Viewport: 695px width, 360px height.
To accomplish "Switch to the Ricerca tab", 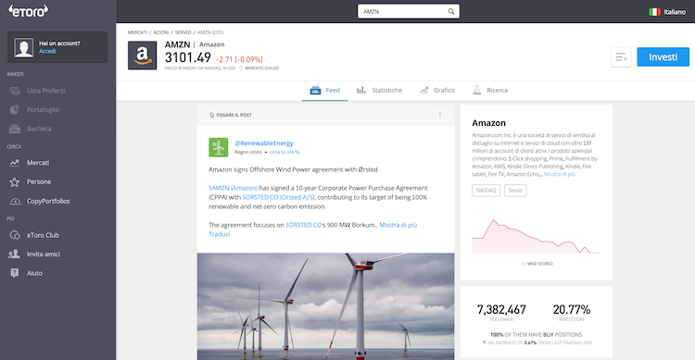I will 490,91.
